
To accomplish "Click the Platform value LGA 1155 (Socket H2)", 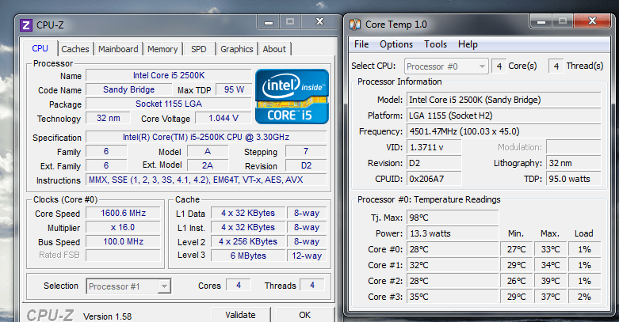I will tap(504, 116).
